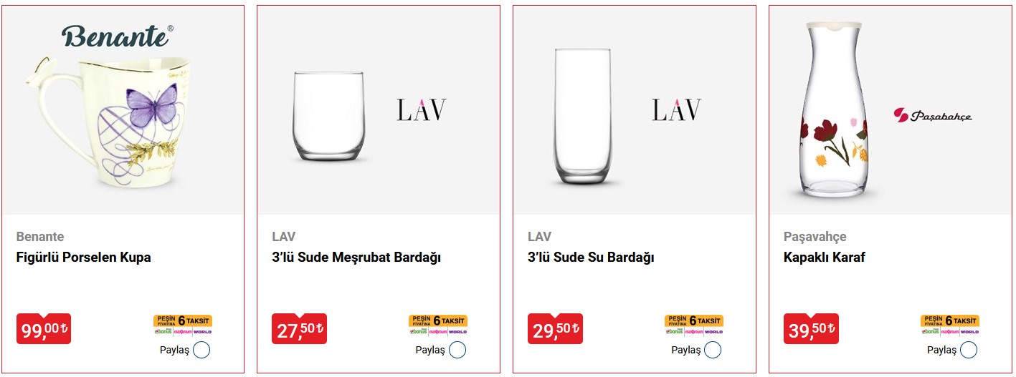Open the Figürlü Porselen Kupa product title

point(83,258)
